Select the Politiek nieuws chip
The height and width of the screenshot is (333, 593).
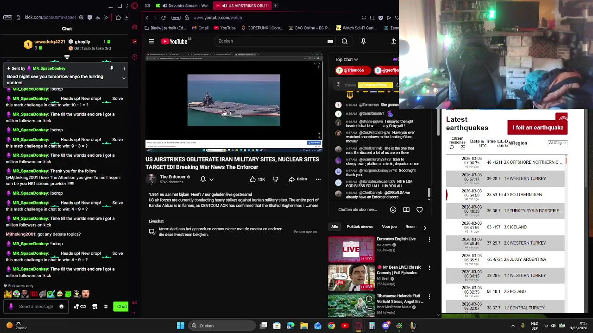coord(360,227)
